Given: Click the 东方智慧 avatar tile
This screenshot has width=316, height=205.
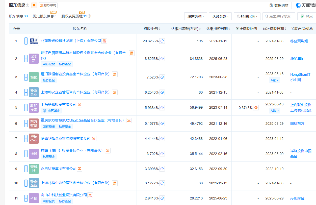Looking at the screenshot, I should 34,124.
